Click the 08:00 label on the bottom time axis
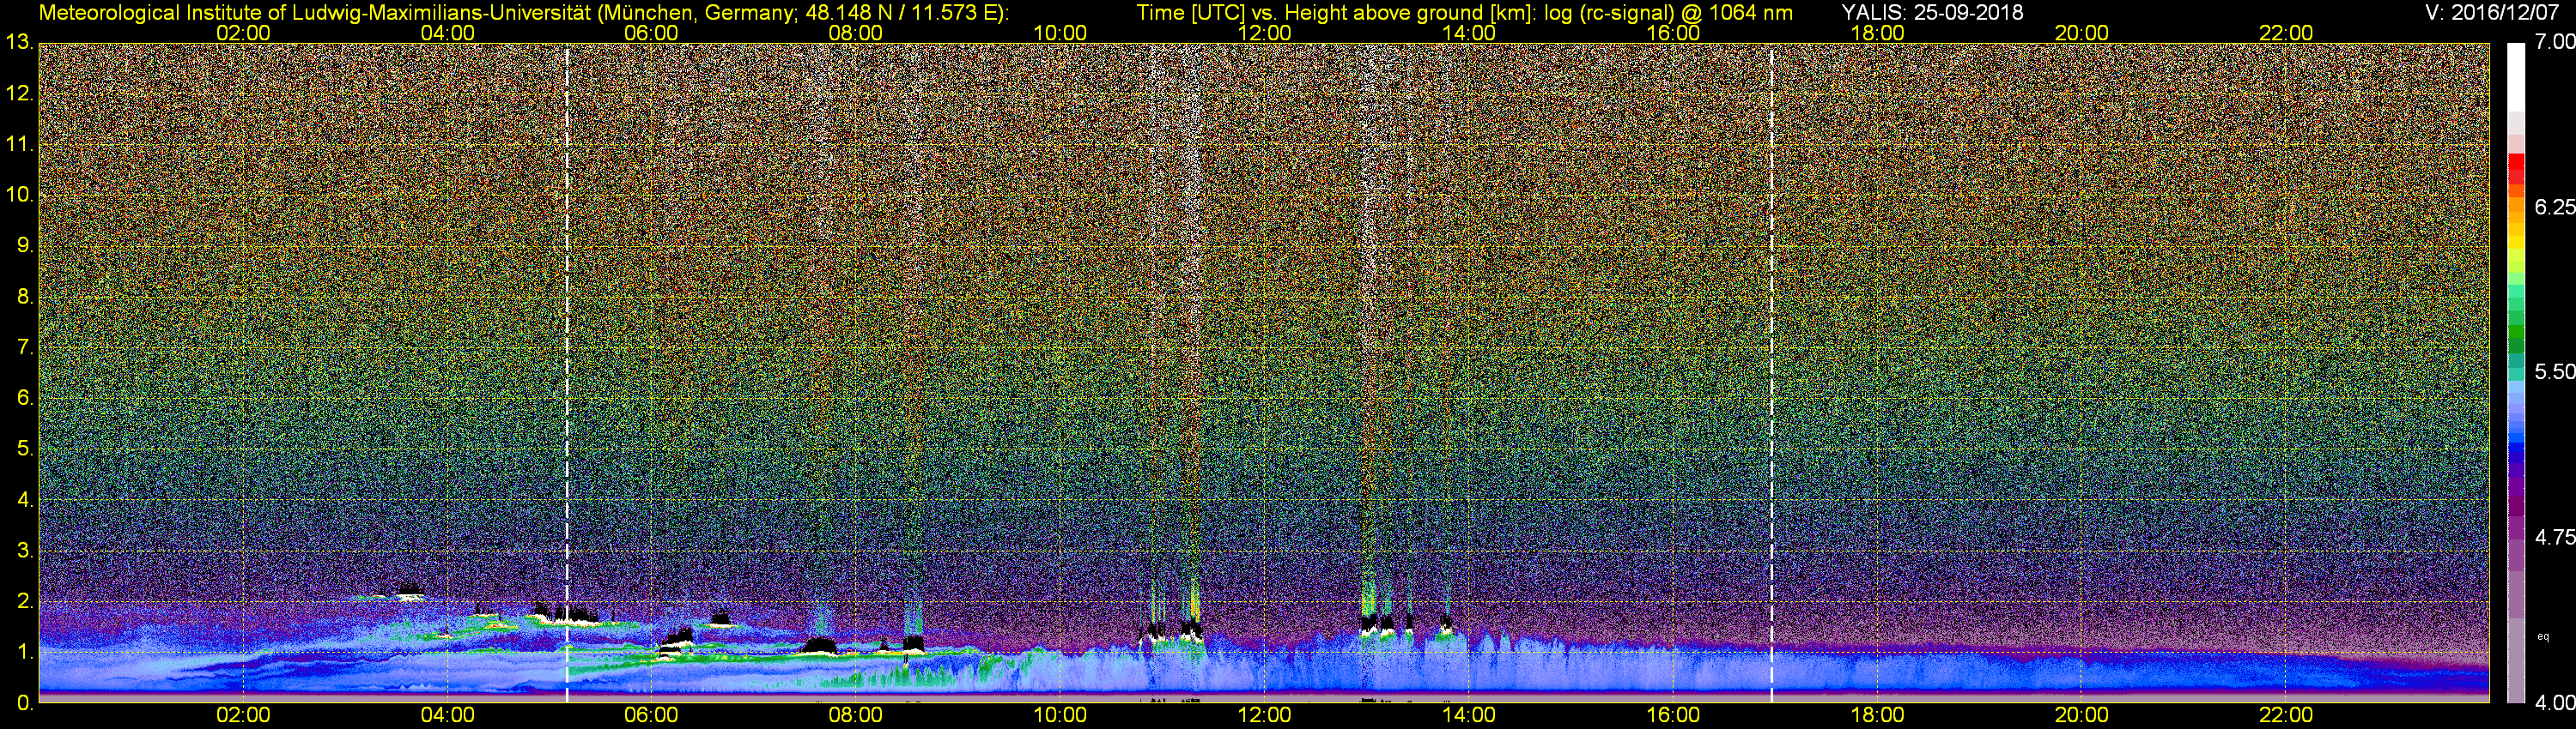Image resolution: width=2576 pixels, height=729 pixels. coord(856,716)
